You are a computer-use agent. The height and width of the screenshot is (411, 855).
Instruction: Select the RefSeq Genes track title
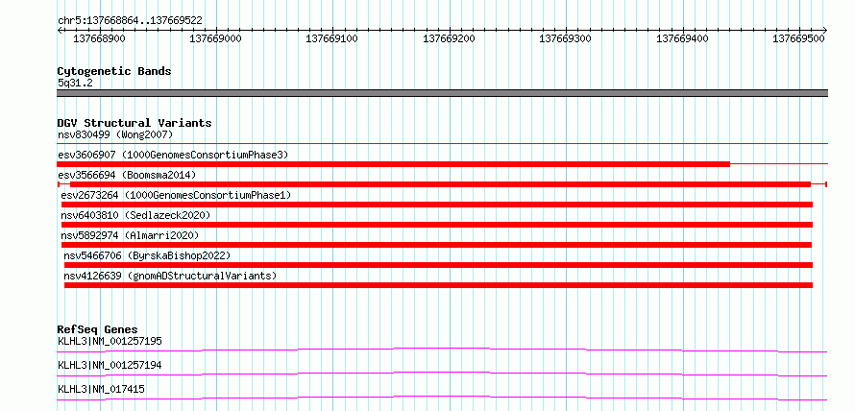[98, 329]
